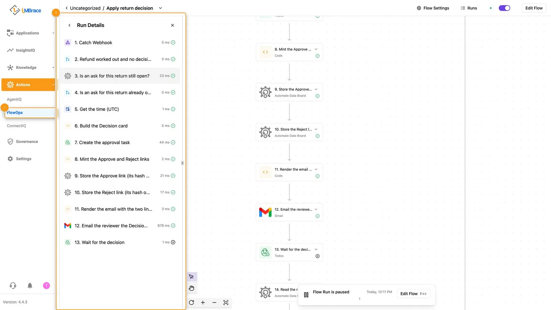
Task: Open the headset support icon
Action: [13, 286]
